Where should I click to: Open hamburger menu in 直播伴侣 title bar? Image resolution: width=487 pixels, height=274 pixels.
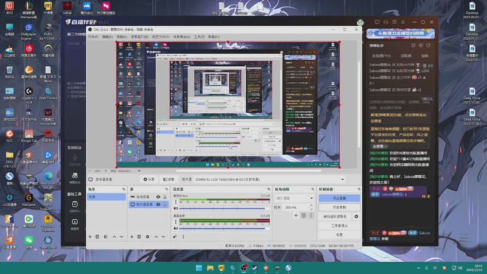tap(403, 22)
